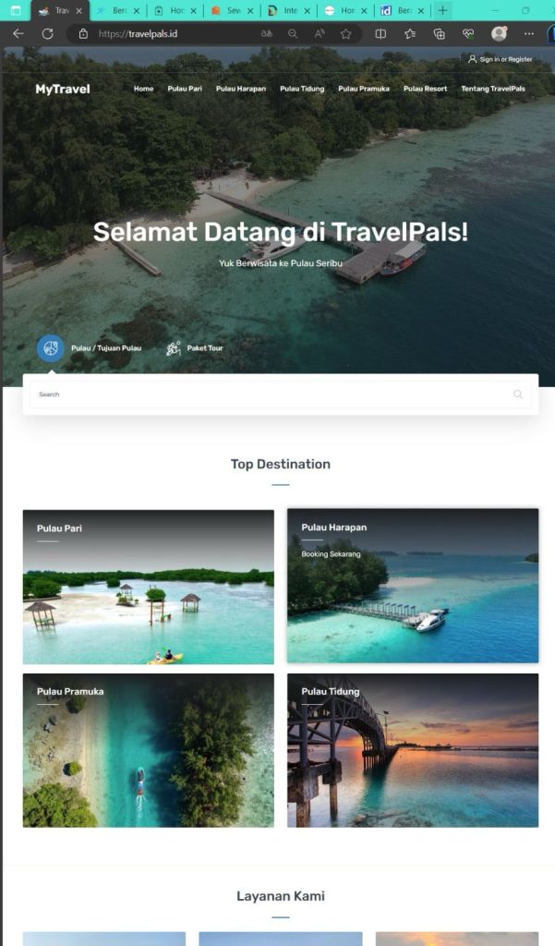
Task: Open Pulau Pari menu item
Action: pyautogui.click(x=185, y=89)
